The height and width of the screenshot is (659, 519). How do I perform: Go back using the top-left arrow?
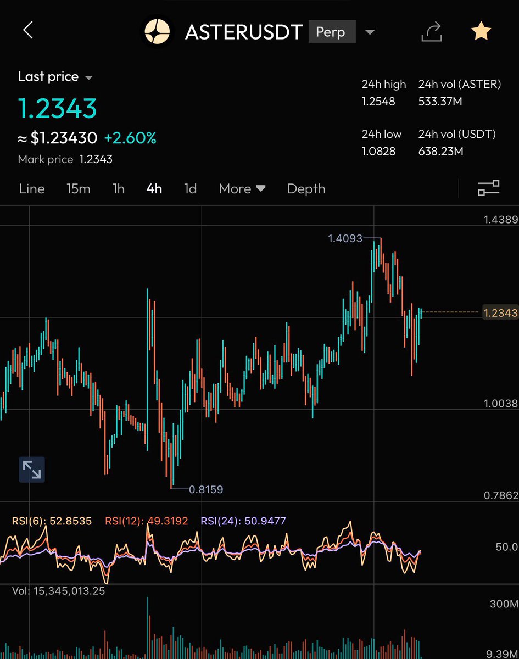pos(28,31)
